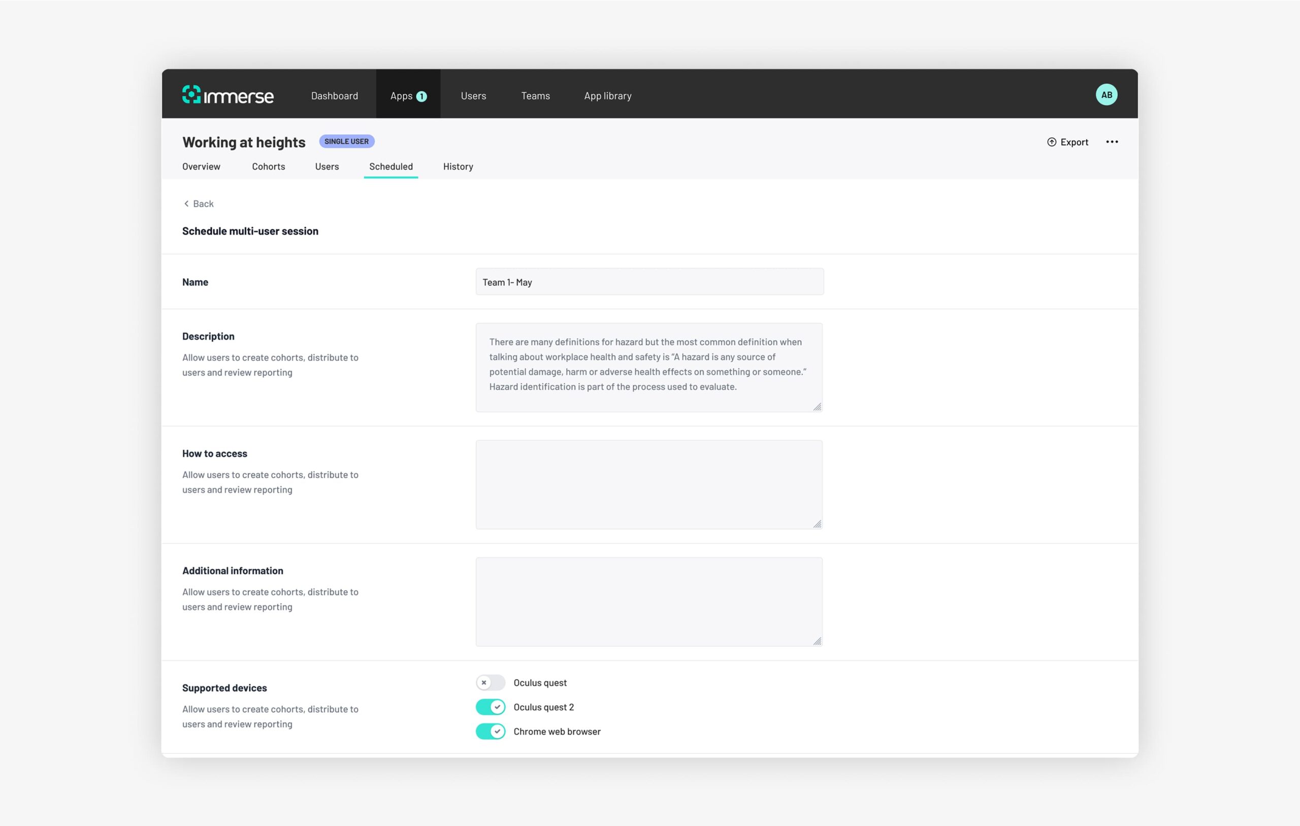Screen dimensions: 1300x826
Task: Disable the Oculus quest 2 toggle
Action: [x=490, y=707]
